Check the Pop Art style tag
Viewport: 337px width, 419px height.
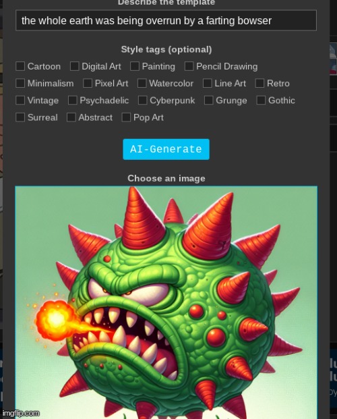(126, 117)
